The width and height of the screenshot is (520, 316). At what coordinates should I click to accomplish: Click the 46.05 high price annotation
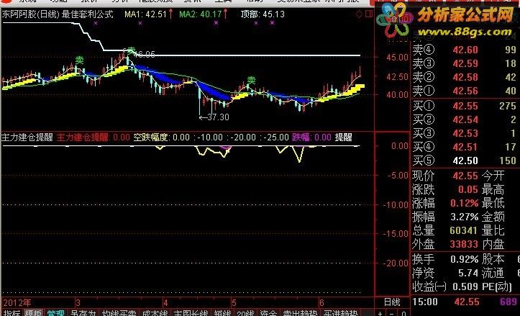click(x=145, y=55)
